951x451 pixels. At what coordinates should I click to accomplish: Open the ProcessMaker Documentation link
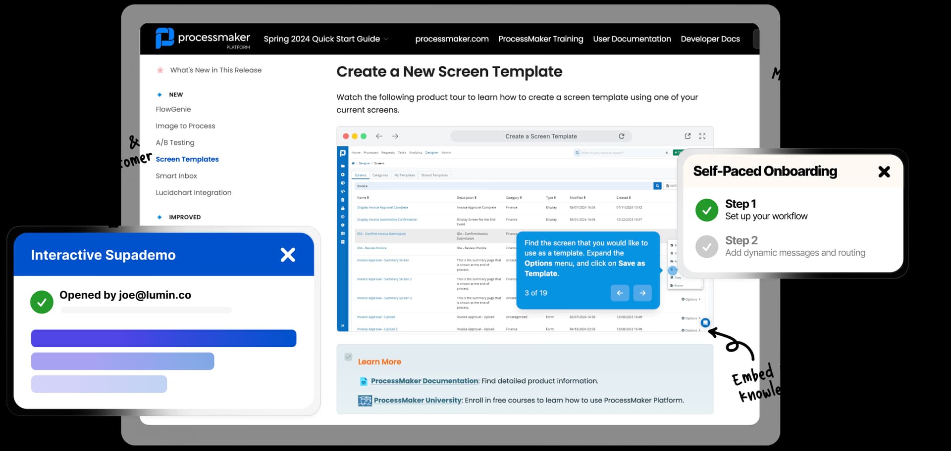[x=424, y=381]
